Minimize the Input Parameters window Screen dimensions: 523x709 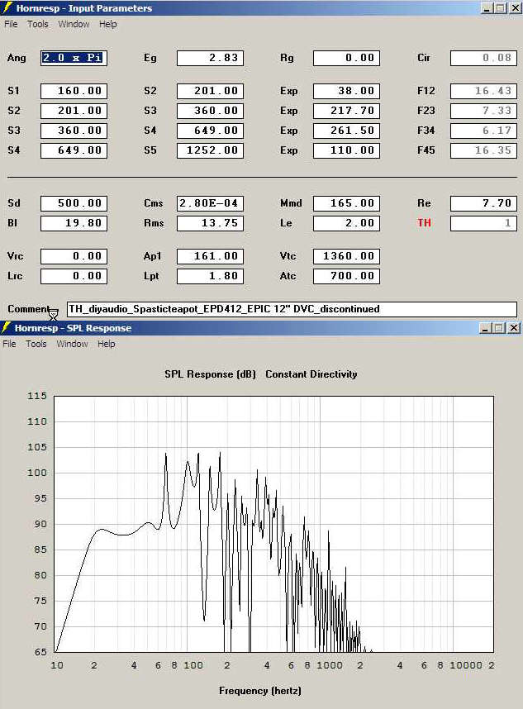(487, 7)
